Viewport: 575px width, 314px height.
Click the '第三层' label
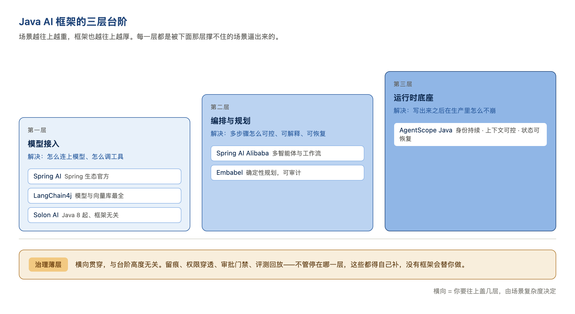(403, 84)
